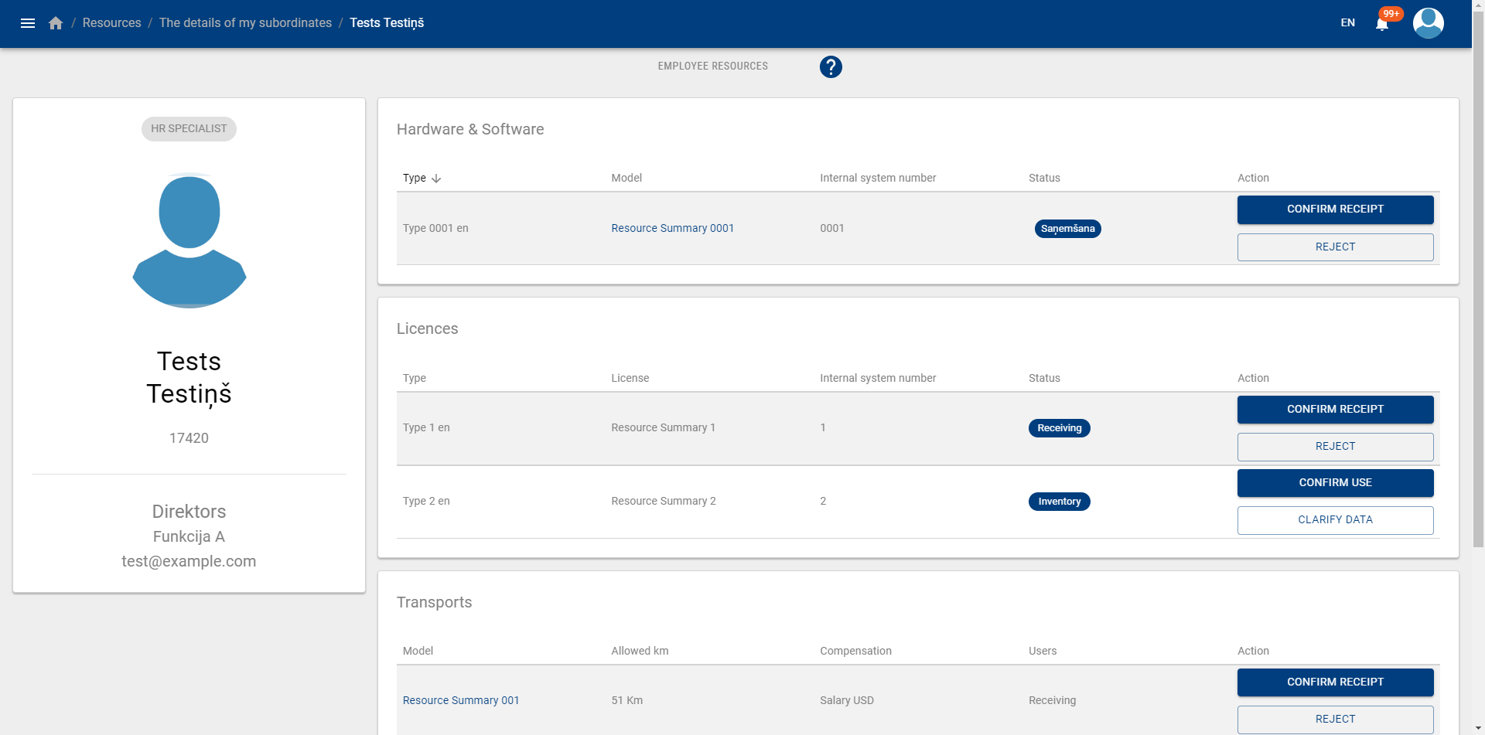Open 'The details of my subordinates' breadcrumb
Screen dimensions: 1485x735
[x=245, y=23]
